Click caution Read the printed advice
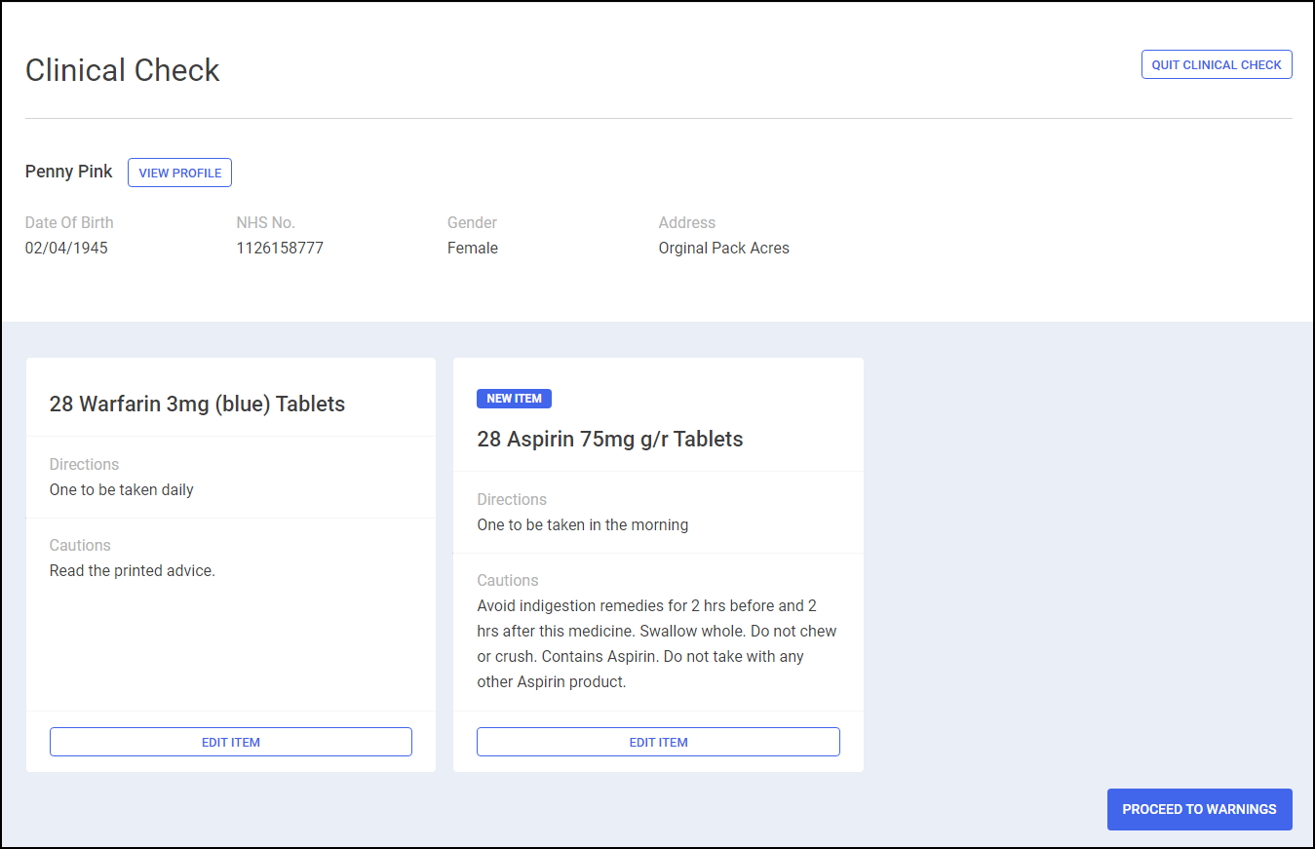The height and width of the screenshot is (849, 1315). 133,570
